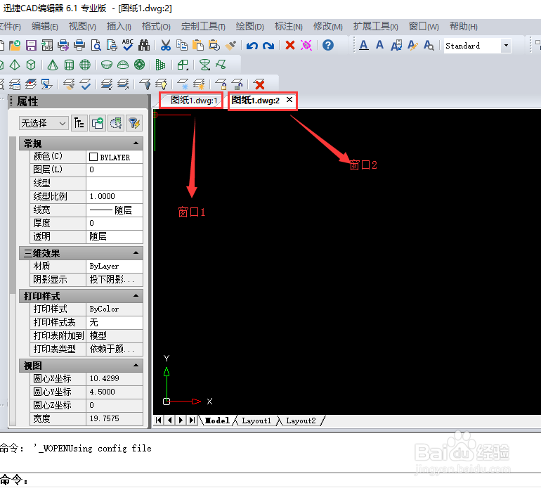Click the 线宽 随层 lineweight value
This screenshot has height=488, width=541.
pyautogui.click(x=115, y=210)
